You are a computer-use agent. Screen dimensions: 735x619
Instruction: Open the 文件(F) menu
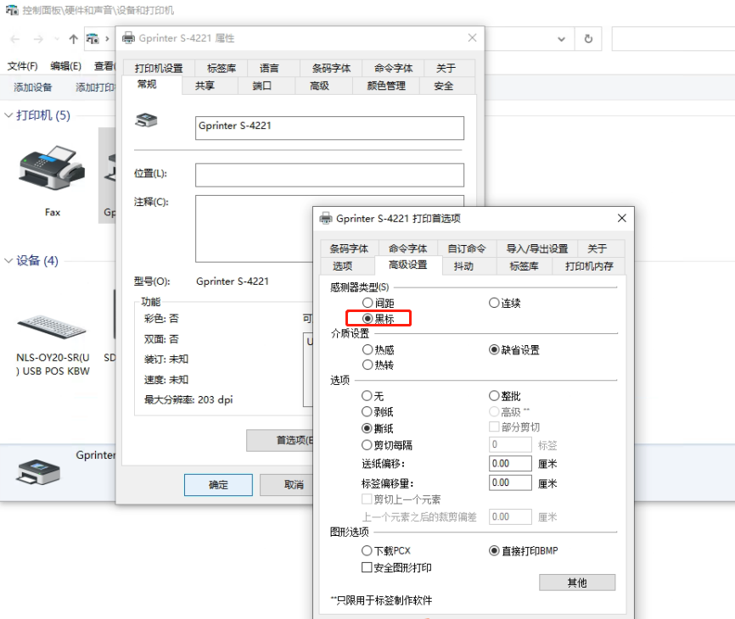[23, 66]
